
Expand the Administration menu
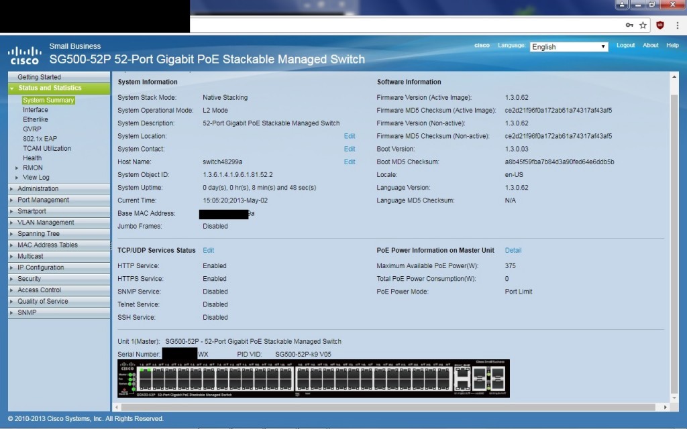point(59,188)
